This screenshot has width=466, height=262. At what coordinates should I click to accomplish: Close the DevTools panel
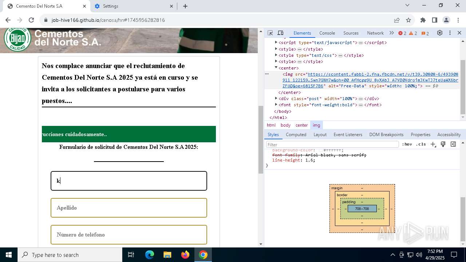click(459, 33)
